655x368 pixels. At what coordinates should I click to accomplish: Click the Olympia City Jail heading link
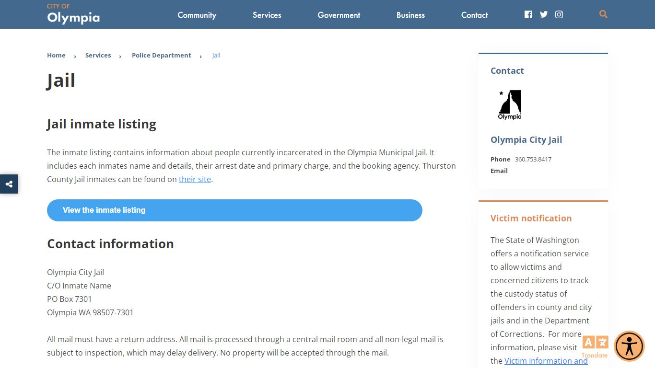(x=526, y=140)
